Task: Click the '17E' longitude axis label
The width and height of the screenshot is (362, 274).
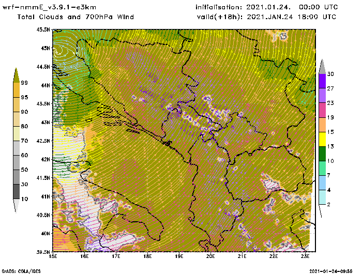Action: click(x=116, y=256)
